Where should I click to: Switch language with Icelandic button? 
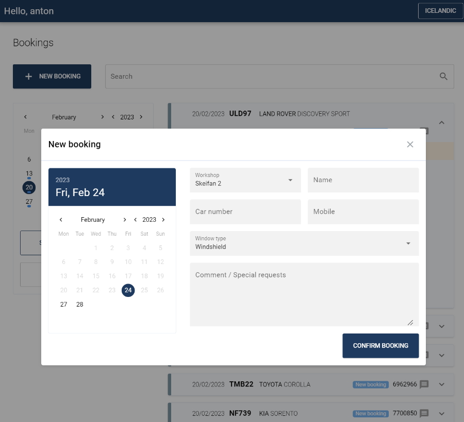(440, 11)
